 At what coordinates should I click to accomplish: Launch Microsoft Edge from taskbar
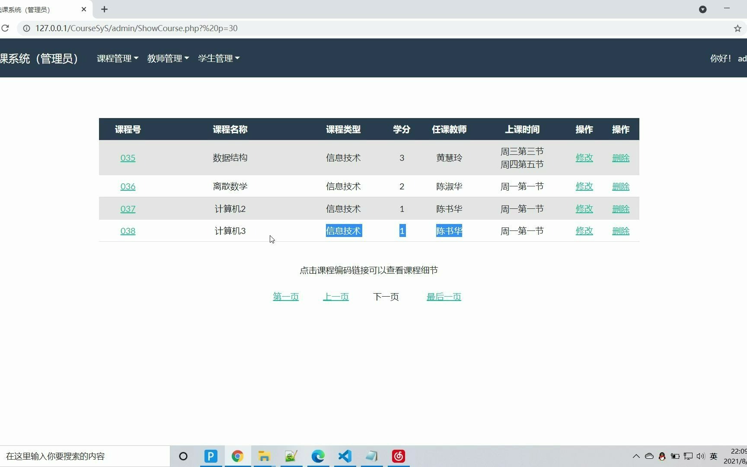(x=318, y=456)
